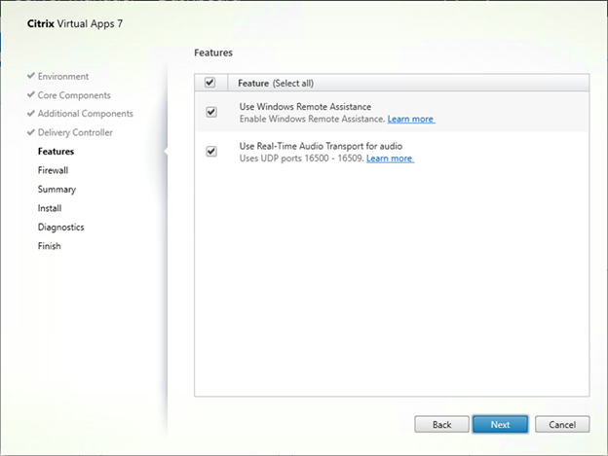Click the checkmark icon next to Core Components
Viewport: 608px width, 456px height.
click(x=31, y=95)
